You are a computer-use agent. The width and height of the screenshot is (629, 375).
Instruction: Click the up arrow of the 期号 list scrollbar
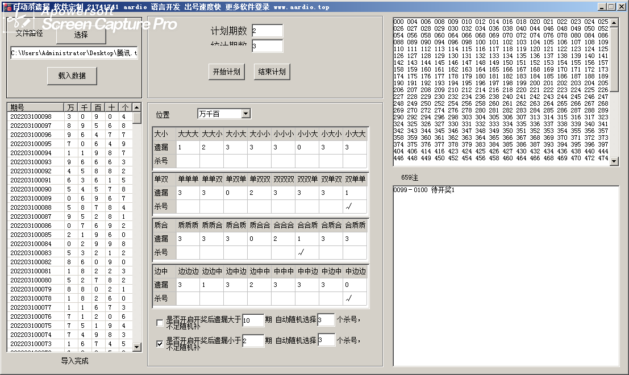pyautogui.click(x=136, y=107)
